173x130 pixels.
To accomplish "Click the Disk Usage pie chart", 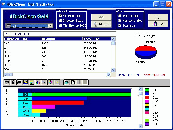I will pyautogui.click(x=146, y=52).
